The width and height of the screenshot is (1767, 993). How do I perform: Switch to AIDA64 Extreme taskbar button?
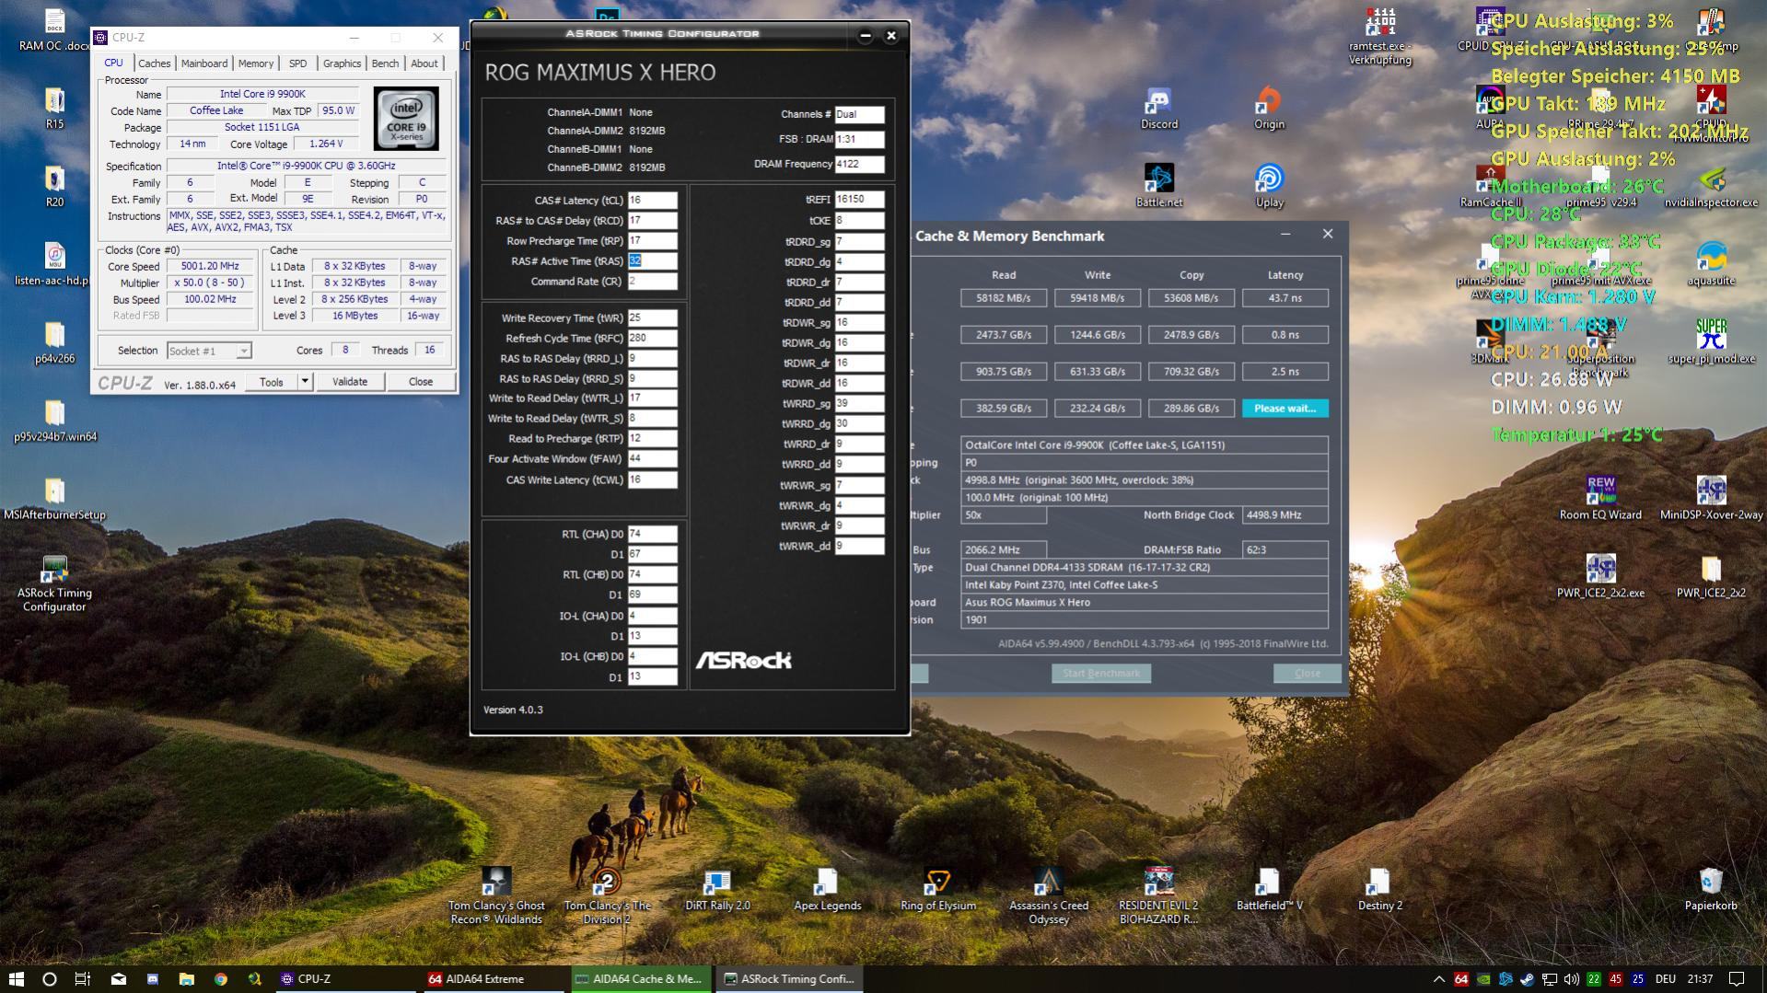[494, 978]
